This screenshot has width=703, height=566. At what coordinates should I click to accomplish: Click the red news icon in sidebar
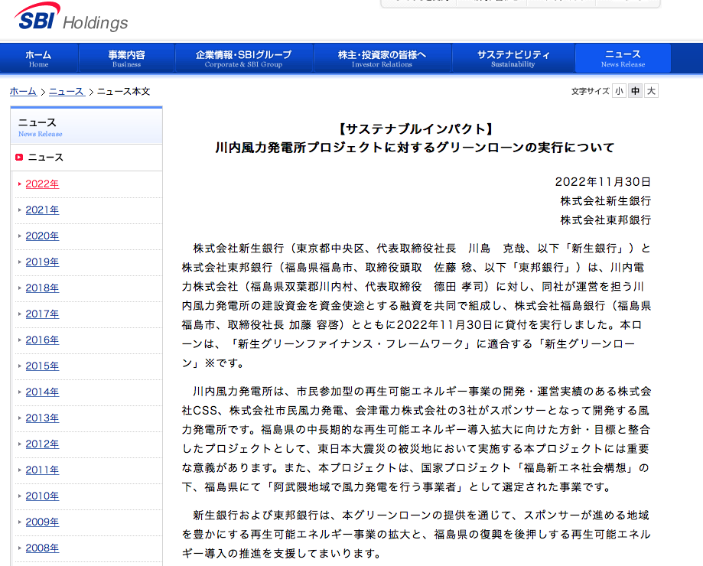[x=19, y=158]
